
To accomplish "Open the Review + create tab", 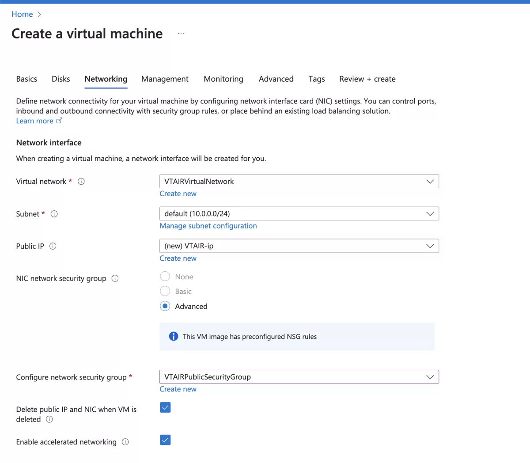I will [367, 79].
